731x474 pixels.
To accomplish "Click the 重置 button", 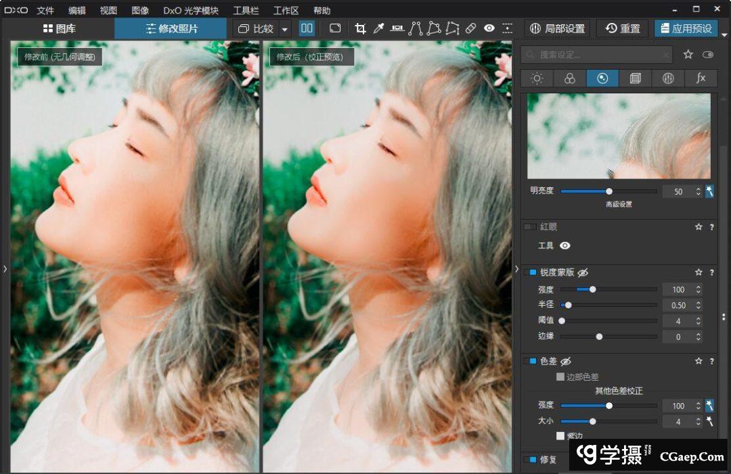I will coord(623,28).
